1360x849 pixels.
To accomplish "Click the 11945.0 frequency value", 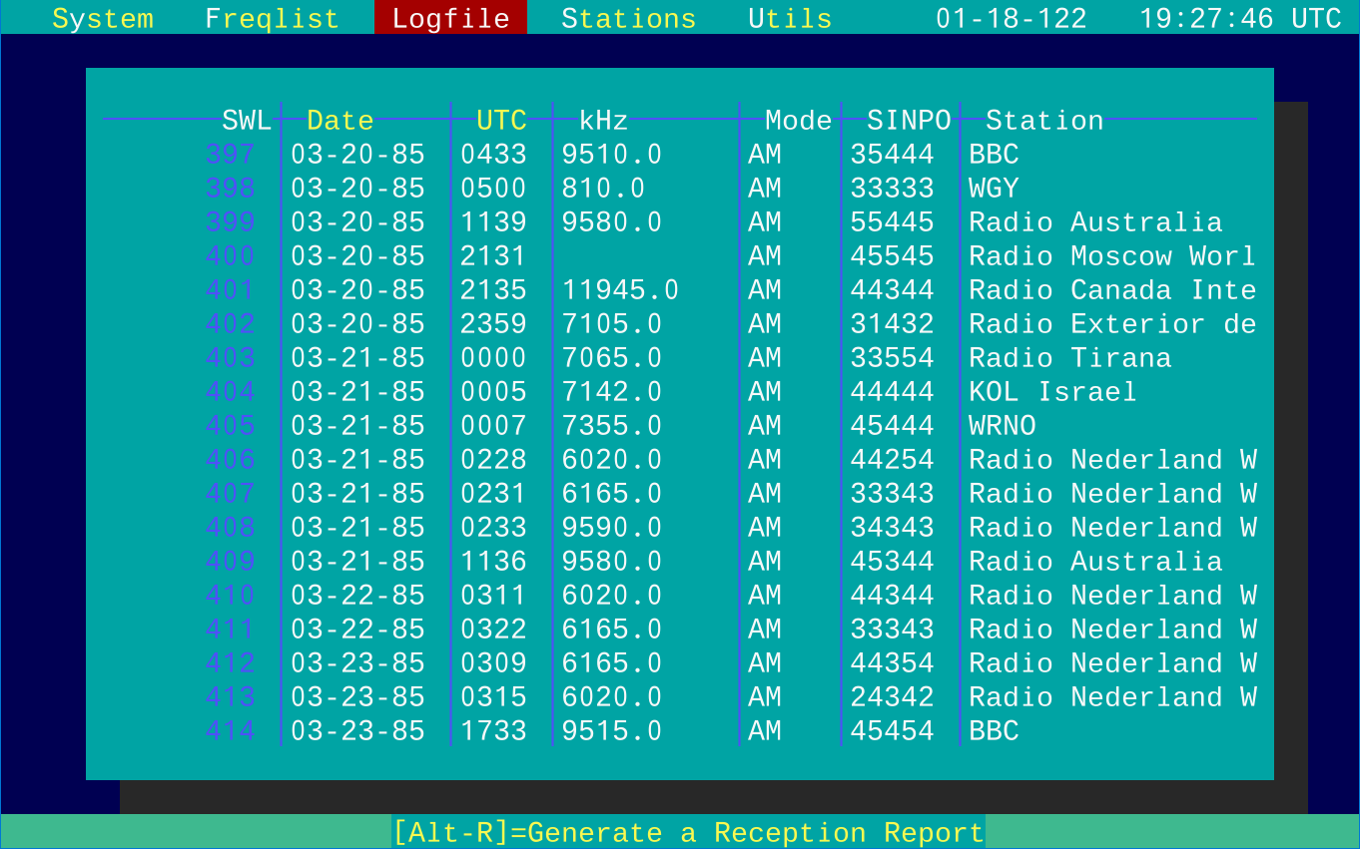I will (620, 290).
